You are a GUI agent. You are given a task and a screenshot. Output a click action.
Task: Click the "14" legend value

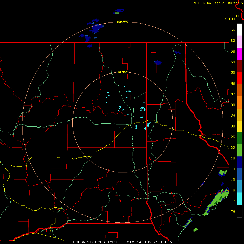[x=233, y=169]
